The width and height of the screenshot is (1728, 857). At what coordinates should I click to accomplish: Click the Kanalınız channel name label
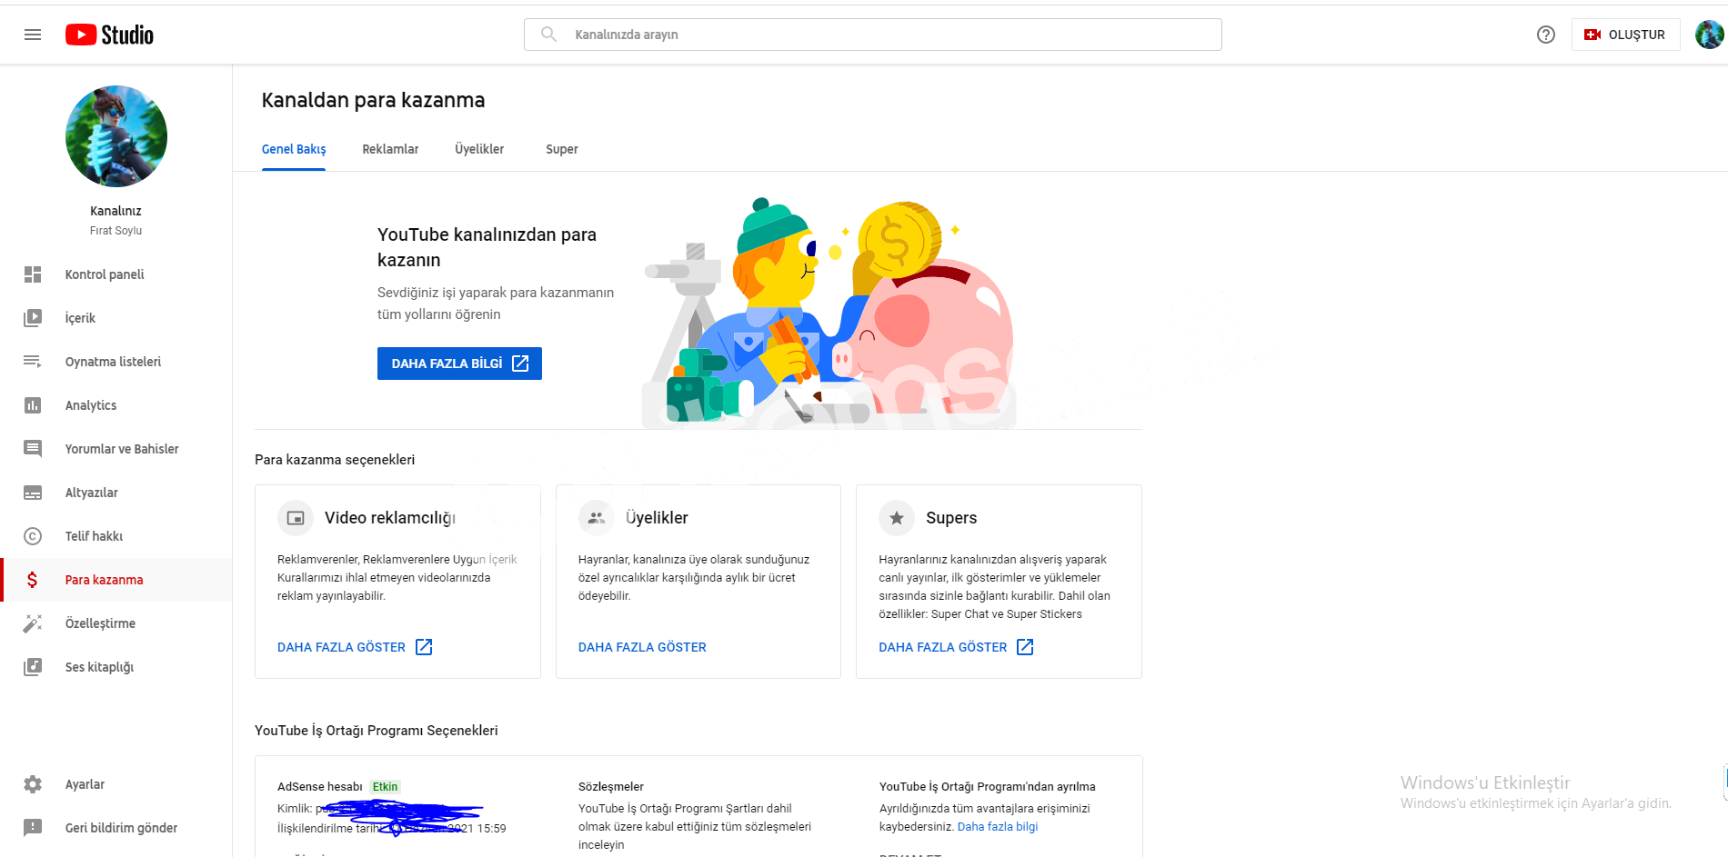click(x=116, y=211)
